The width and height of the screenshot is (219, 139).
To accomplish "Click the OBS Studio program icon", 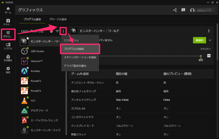I will [24, 51].
